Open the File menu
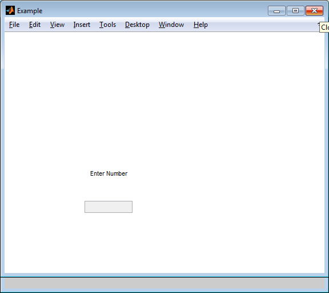 (14, 25)
